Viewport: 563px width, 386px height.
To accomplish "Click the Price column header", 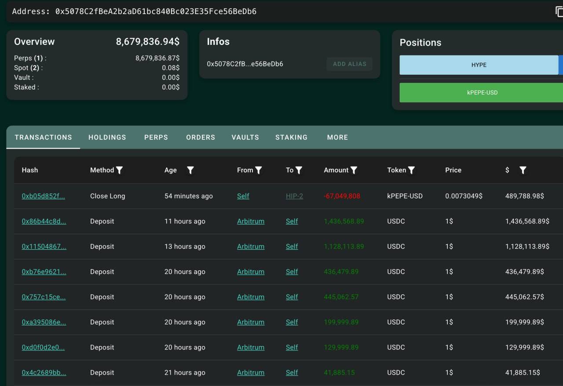I will pyautogui.click(x=453, y=170).
